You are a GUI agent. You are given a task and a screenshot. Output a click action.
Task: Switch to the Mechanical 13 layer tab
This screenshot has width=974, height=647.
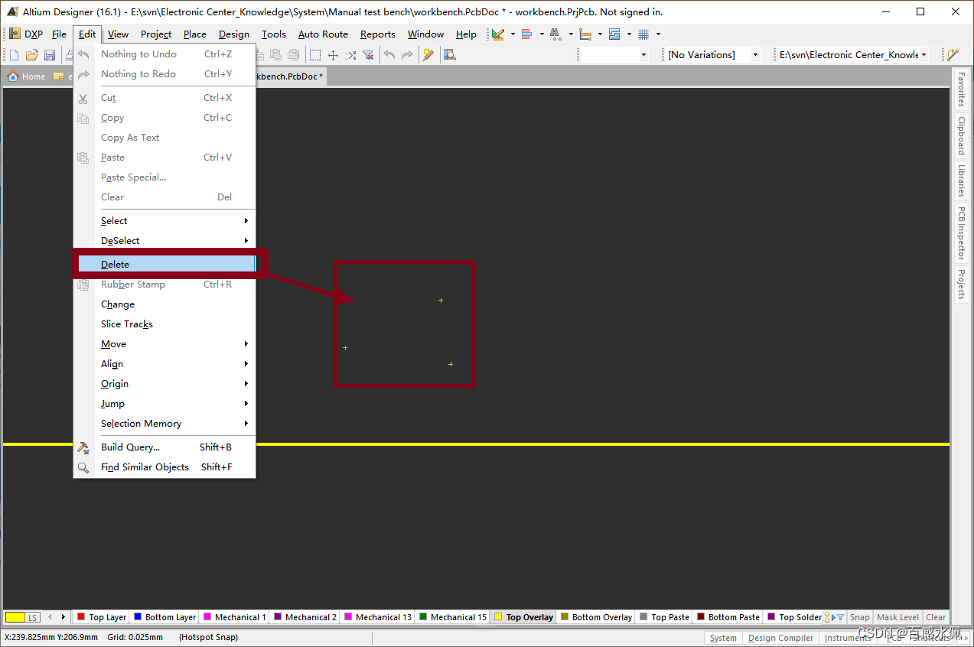tap(377, 617)
